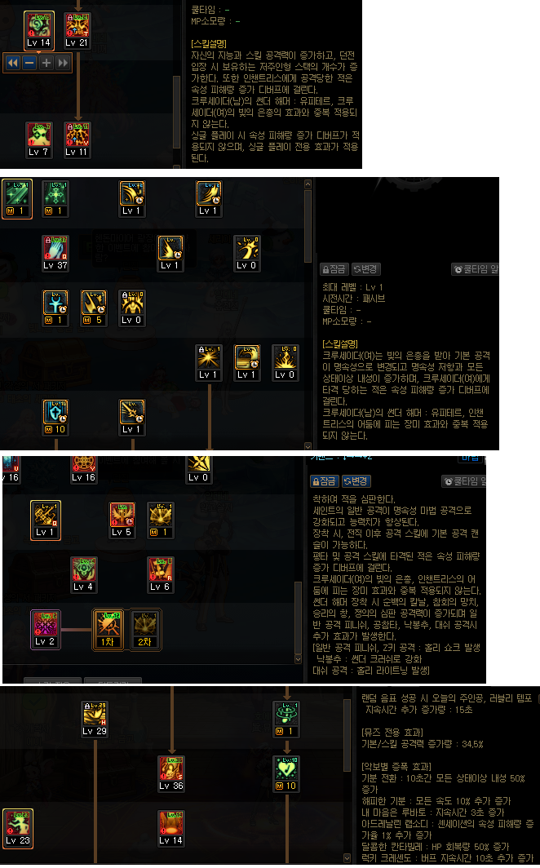Decrease skill level with minus button
The width and height of the screenshot is (540, 868).
[30, 63]
